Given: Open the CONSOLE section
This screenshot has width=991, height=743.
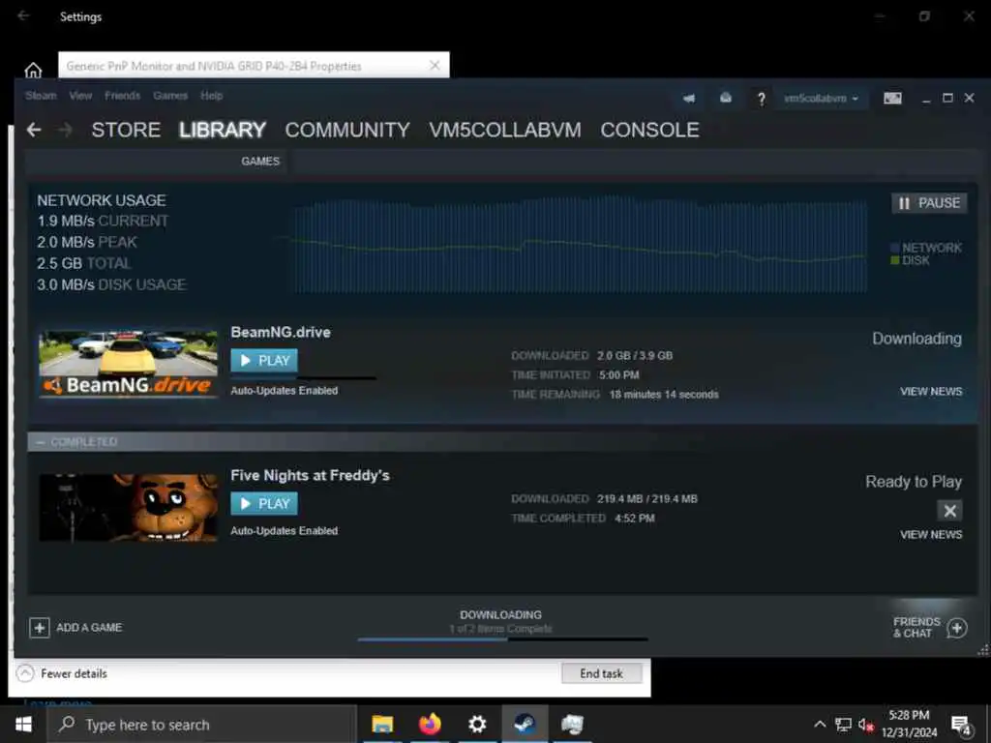Looking at the screenshot, I should click(x=649, y=131).
